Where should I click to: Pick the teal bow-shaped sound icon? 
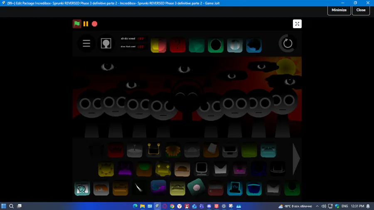click(268, 150)
